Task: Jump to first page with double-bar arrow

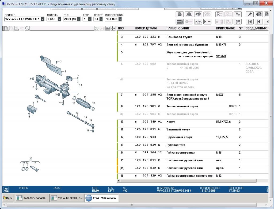Action: click(x=250, y=22)
